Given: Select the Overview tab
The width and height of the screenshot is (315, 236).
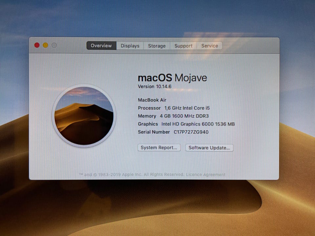Looking at the screenshot, I should click(101, 46).
